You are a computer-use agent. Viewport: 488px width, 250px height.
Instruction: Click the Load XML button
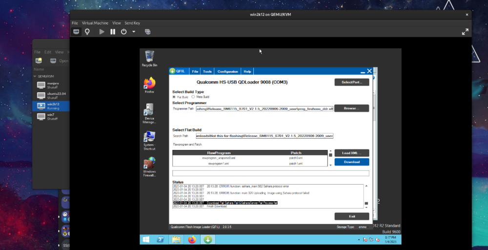coord(352,153)
